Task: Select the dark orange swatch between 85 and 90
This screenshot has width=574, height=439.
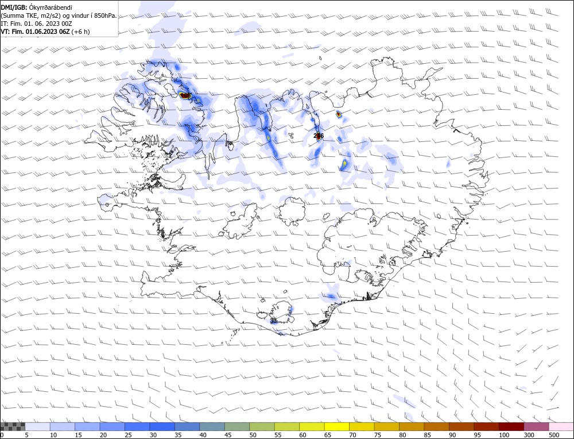Action: [436, 426]
